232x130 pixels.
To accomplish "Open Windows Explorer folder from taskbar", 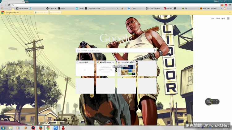I will coord(11,127).
